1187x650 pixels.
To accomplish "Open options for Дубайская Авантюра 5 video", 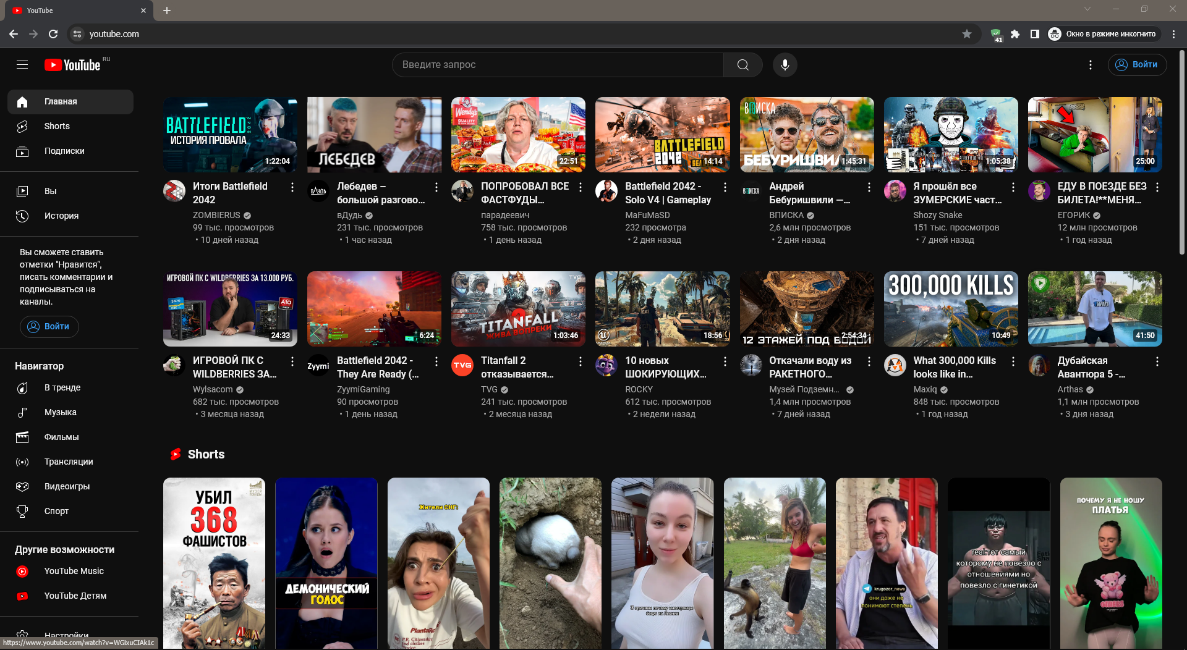I will tap(1157, 361).
